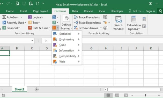Open the Statistical submenu
This screenshot has height=98, width=163.
[x=67, y=34]
